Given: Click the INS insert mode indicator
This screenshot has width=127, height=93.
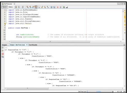Looking at the screenshot, I should (x=124, y=91).
